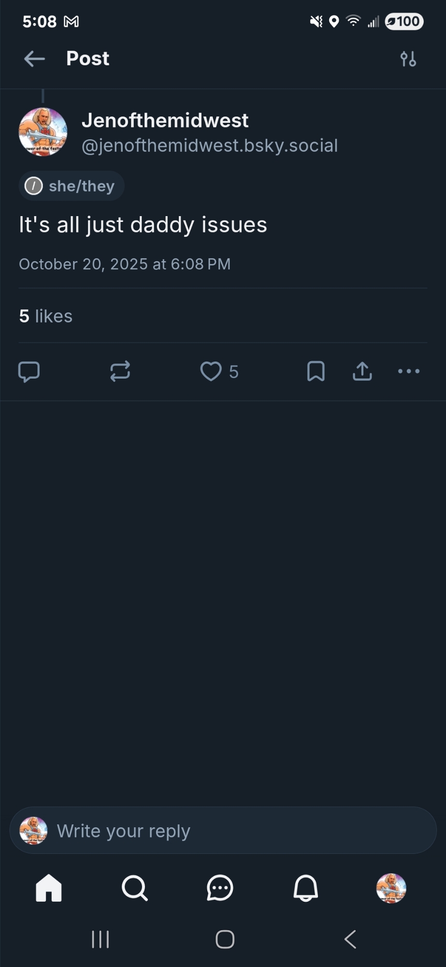Viewport: 446px width, 967px height.
Task: Tap the repost arrows icon
Action: click(120, 371)
